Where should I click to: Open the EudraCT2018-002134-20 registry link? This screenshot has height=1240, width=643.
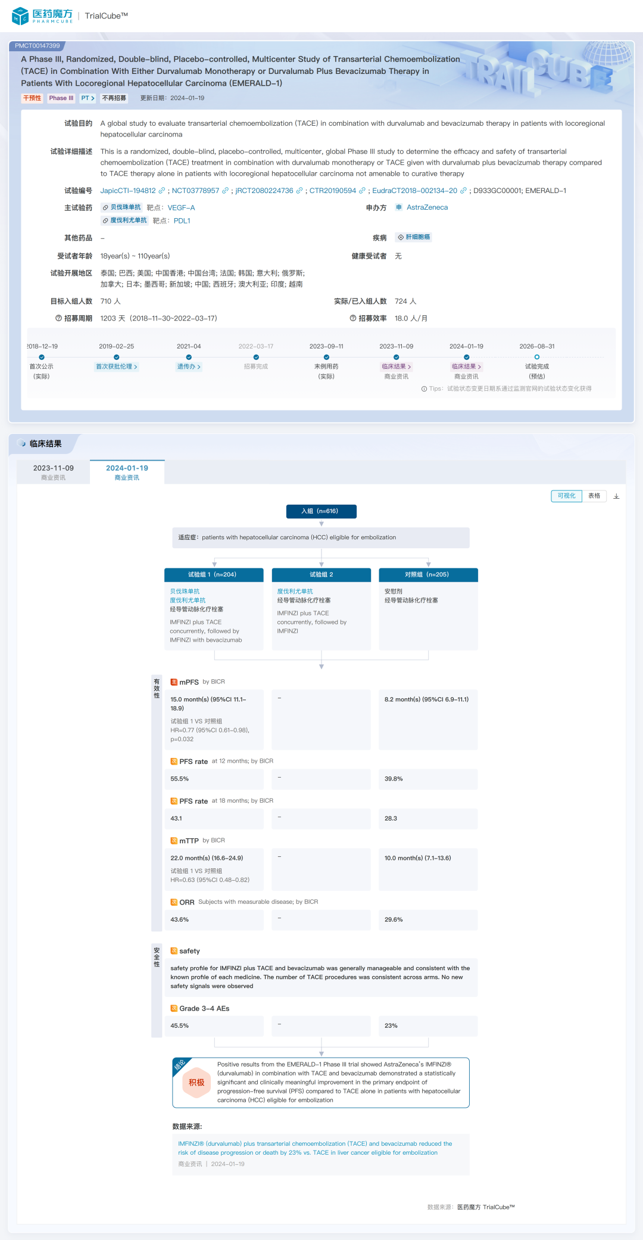pos(414,191)
